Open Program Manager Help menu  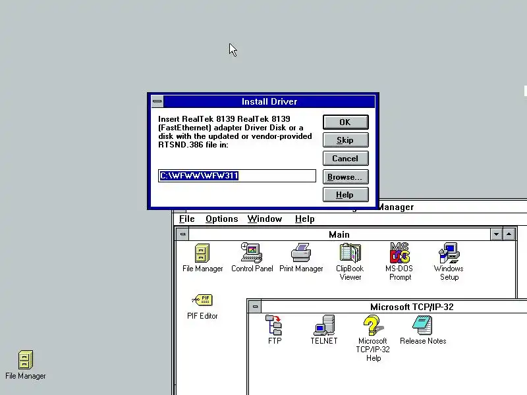[x=305, y=219]
